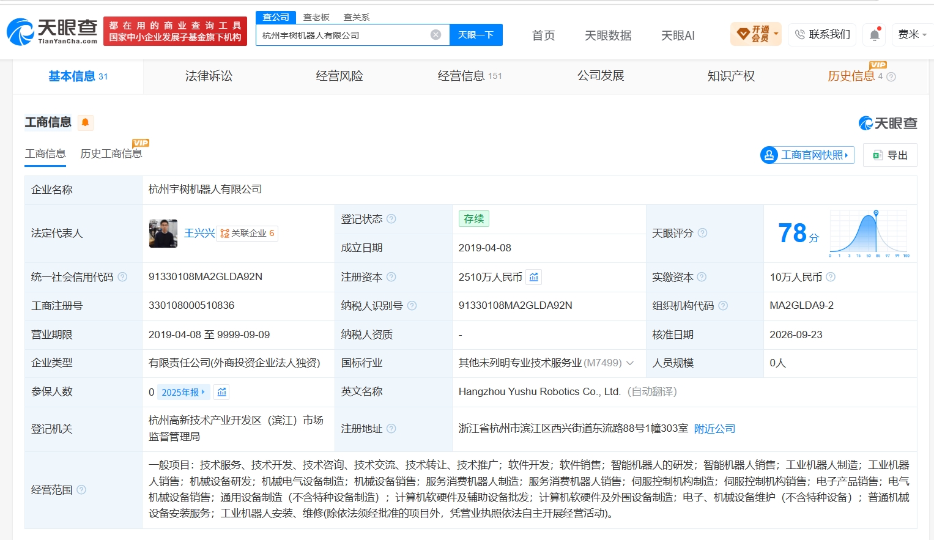Click the 导出 export button
The width and height of the screenshot is (934, 540).
pyautogui.click(x=890, y=155)
